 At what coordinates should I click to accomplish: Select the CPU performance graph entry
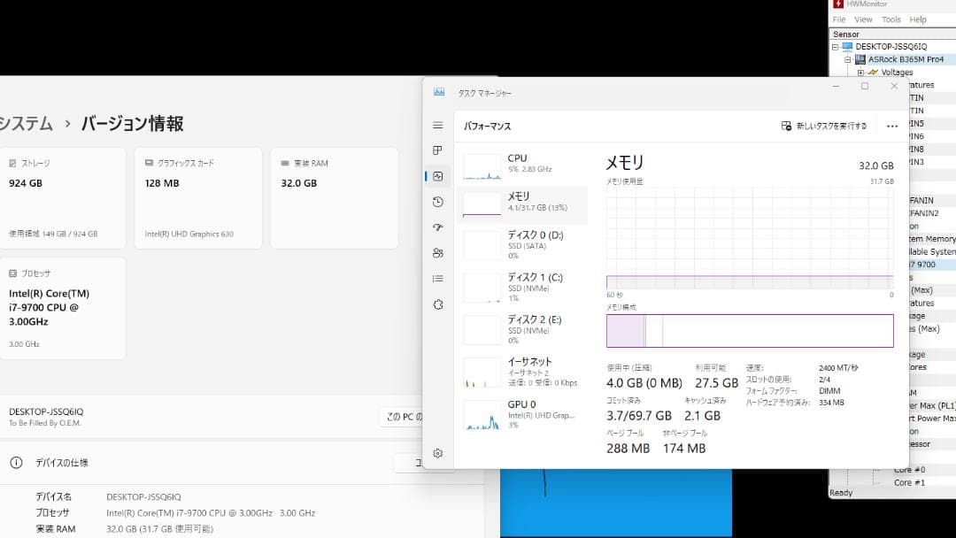(x=524, y=164)
